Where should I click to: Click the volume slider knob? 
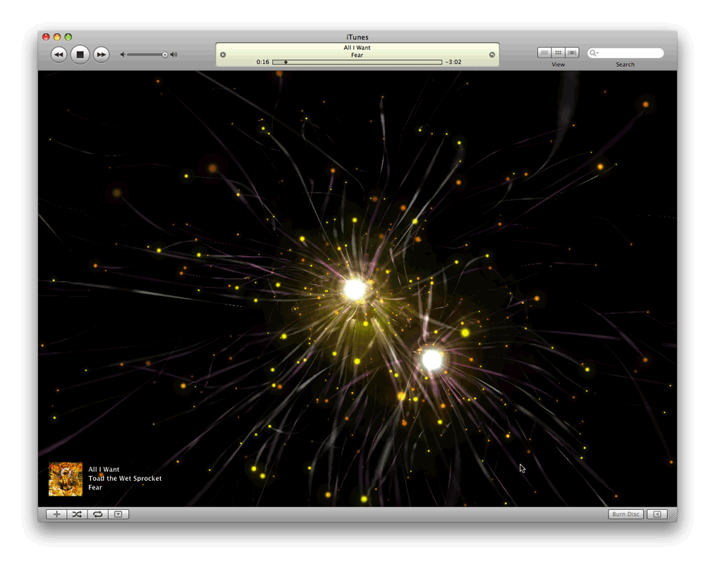[x=165, y=55]
